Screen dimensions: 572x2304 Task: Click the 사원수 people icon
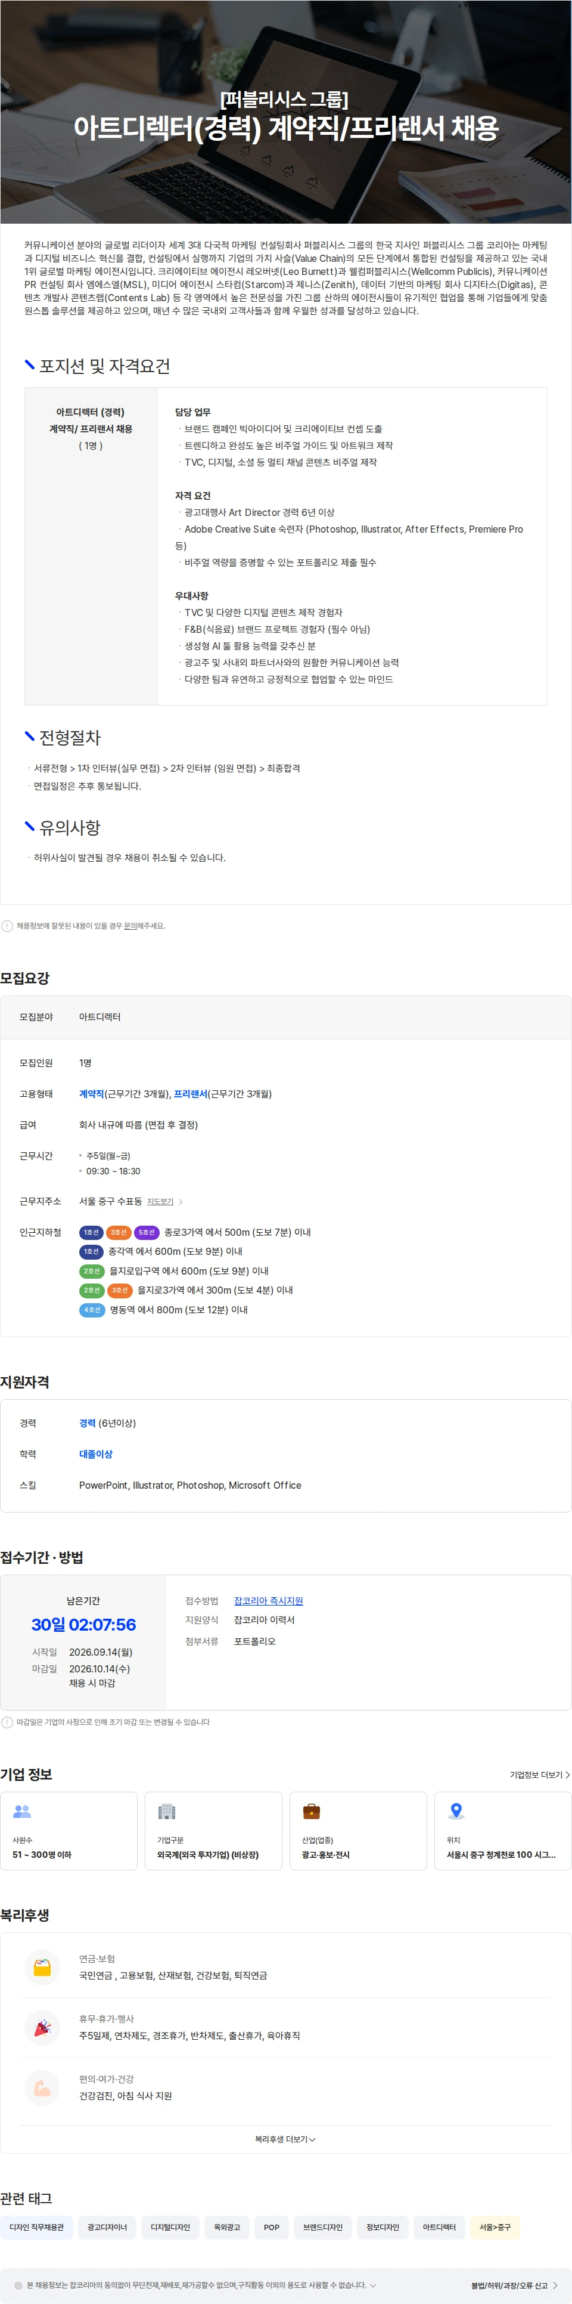point(23,1811)
